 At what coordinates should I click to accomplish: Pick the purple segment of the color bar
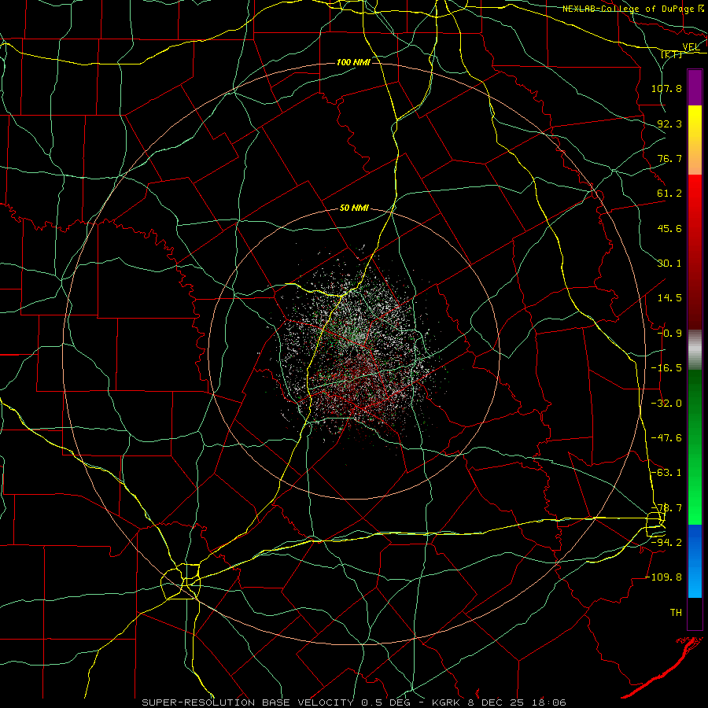point(695,88)
